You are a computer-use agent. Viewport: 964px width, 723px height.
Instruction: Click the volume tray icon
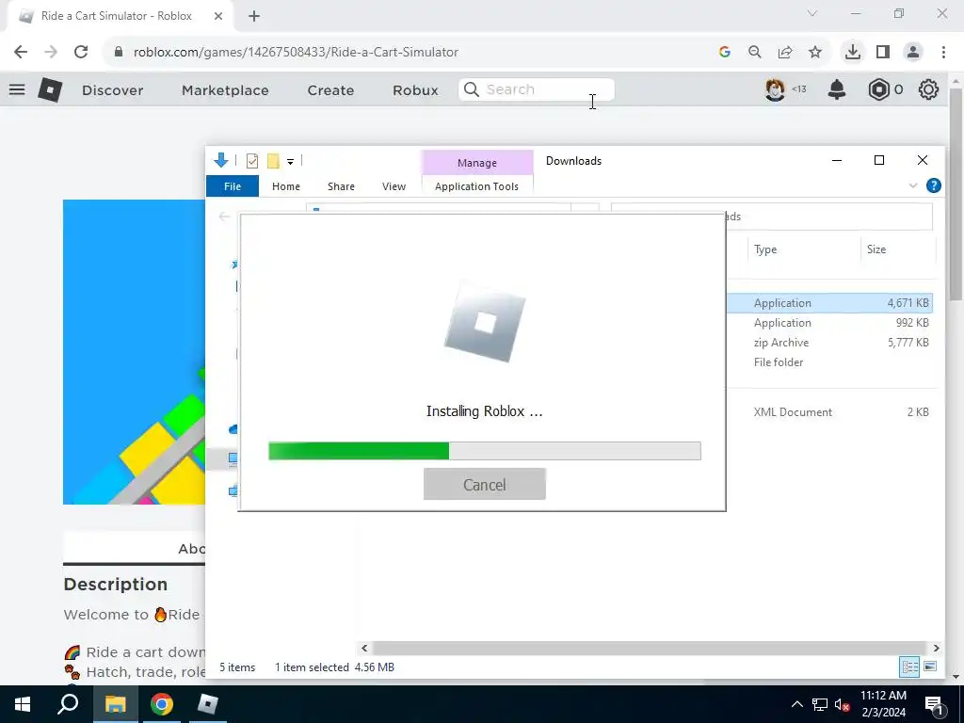[x=842, y=704]
